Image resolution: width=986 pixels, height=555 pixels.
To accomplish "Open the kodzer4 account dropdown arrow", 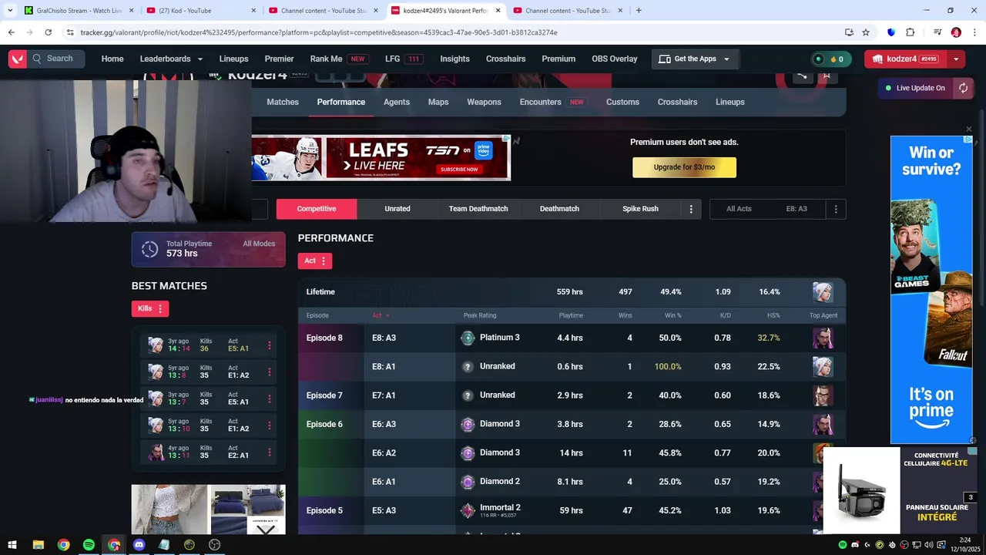I will 956,59.
